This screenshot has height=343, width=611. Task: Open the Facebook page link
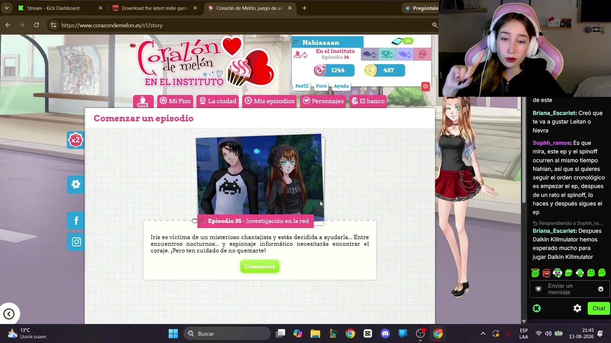tap(76, 221)
